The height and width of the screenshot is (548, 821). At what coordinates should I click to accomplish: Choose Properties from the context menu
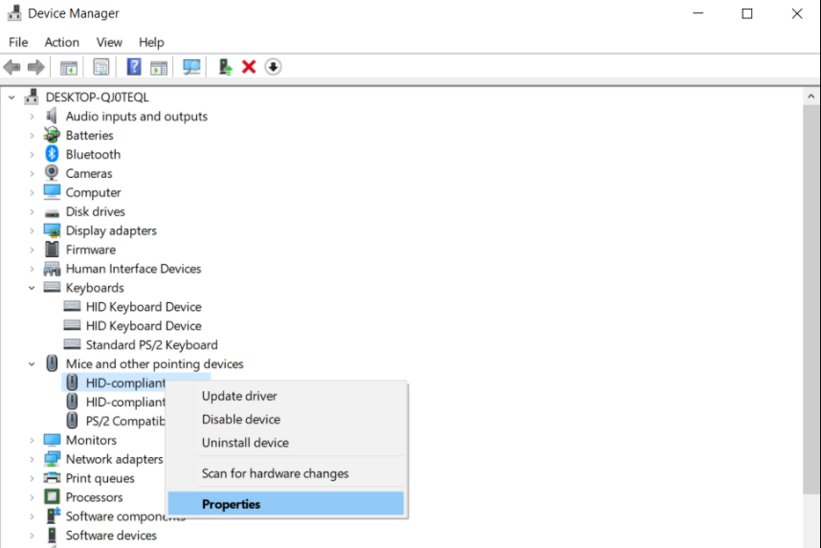[231, 504]
